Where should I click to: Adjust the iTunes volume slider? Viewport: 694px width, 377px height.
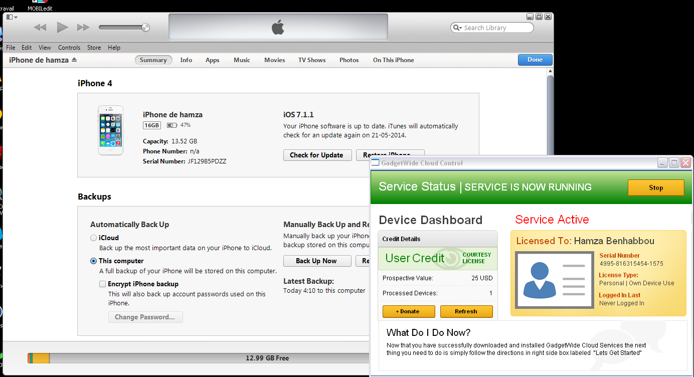pos(124,27)
